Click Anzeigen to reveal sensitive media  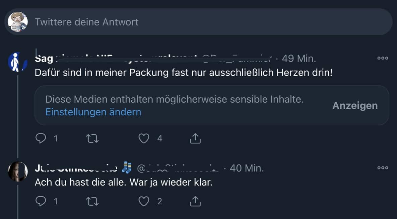[355, 106]
